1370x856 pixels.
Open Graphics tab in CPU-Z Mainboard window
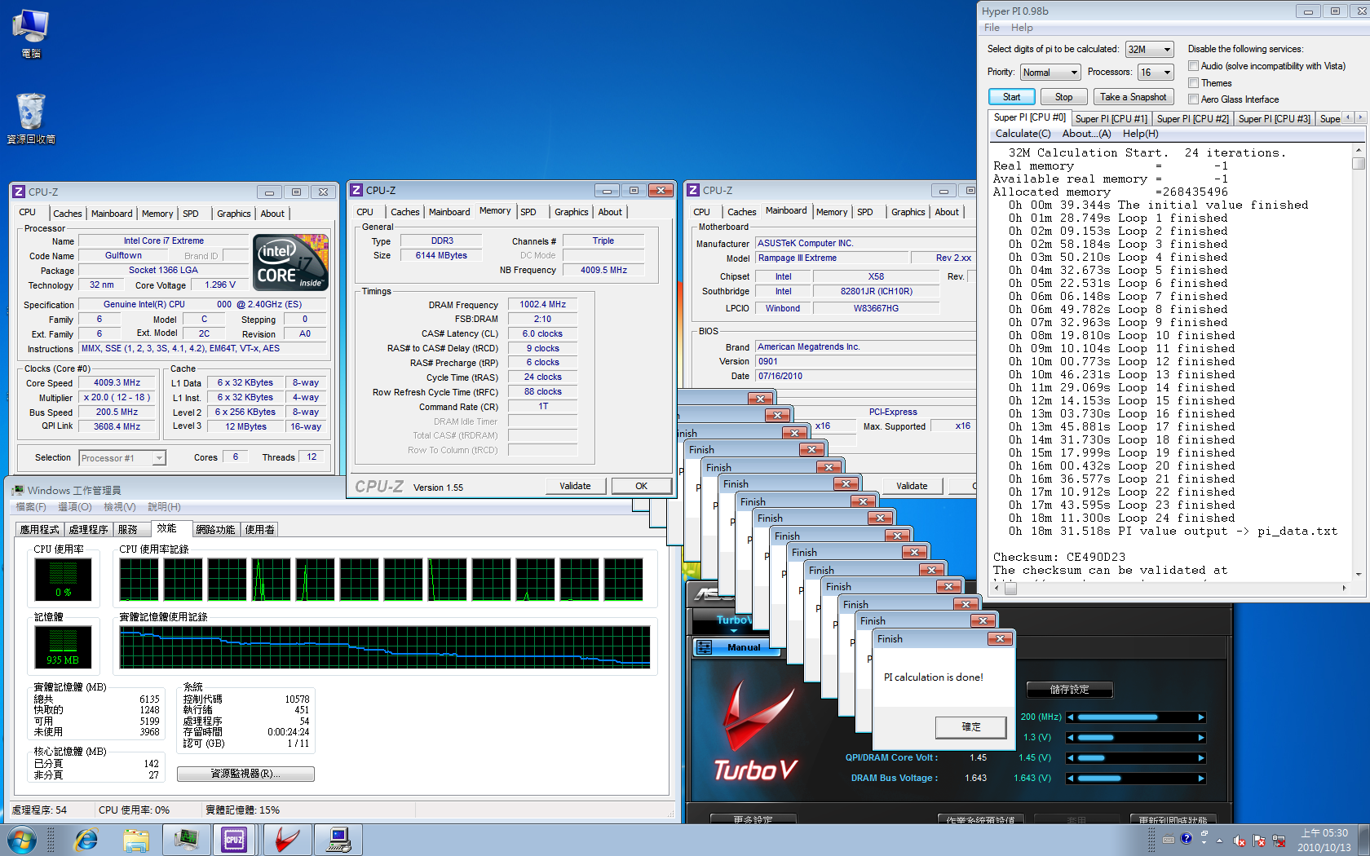[908, 212]
